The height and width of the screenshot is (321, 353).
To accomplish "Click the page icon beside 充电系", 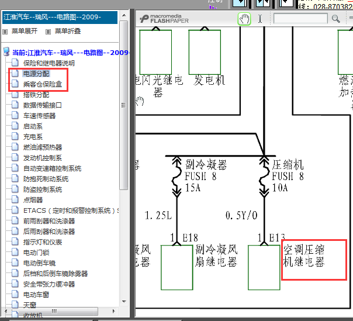I will click(15, 136).
